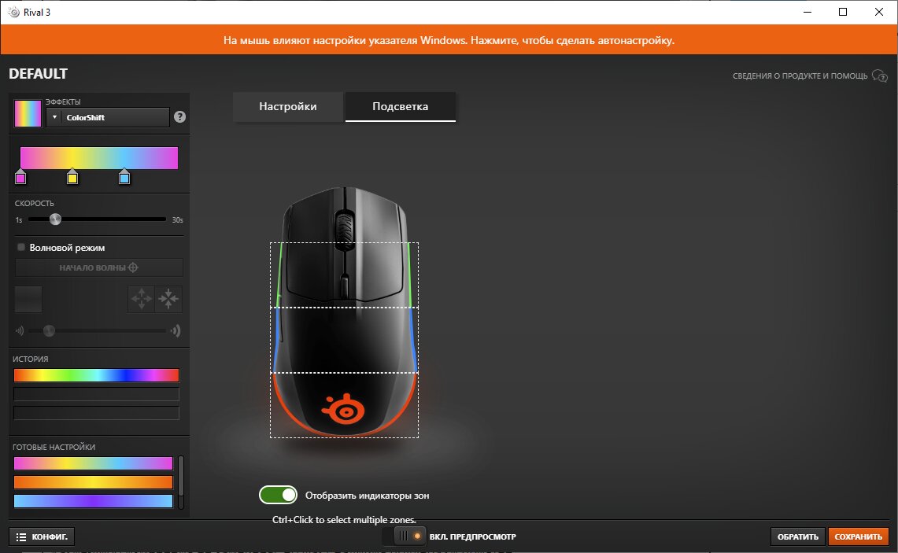898x553 pixels.
Task: Click the ОБРАТИТЬ revert button
Action: click(x=798, y=537)
